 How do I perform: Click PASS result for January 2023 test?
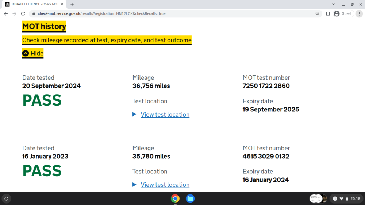point(42,171)
